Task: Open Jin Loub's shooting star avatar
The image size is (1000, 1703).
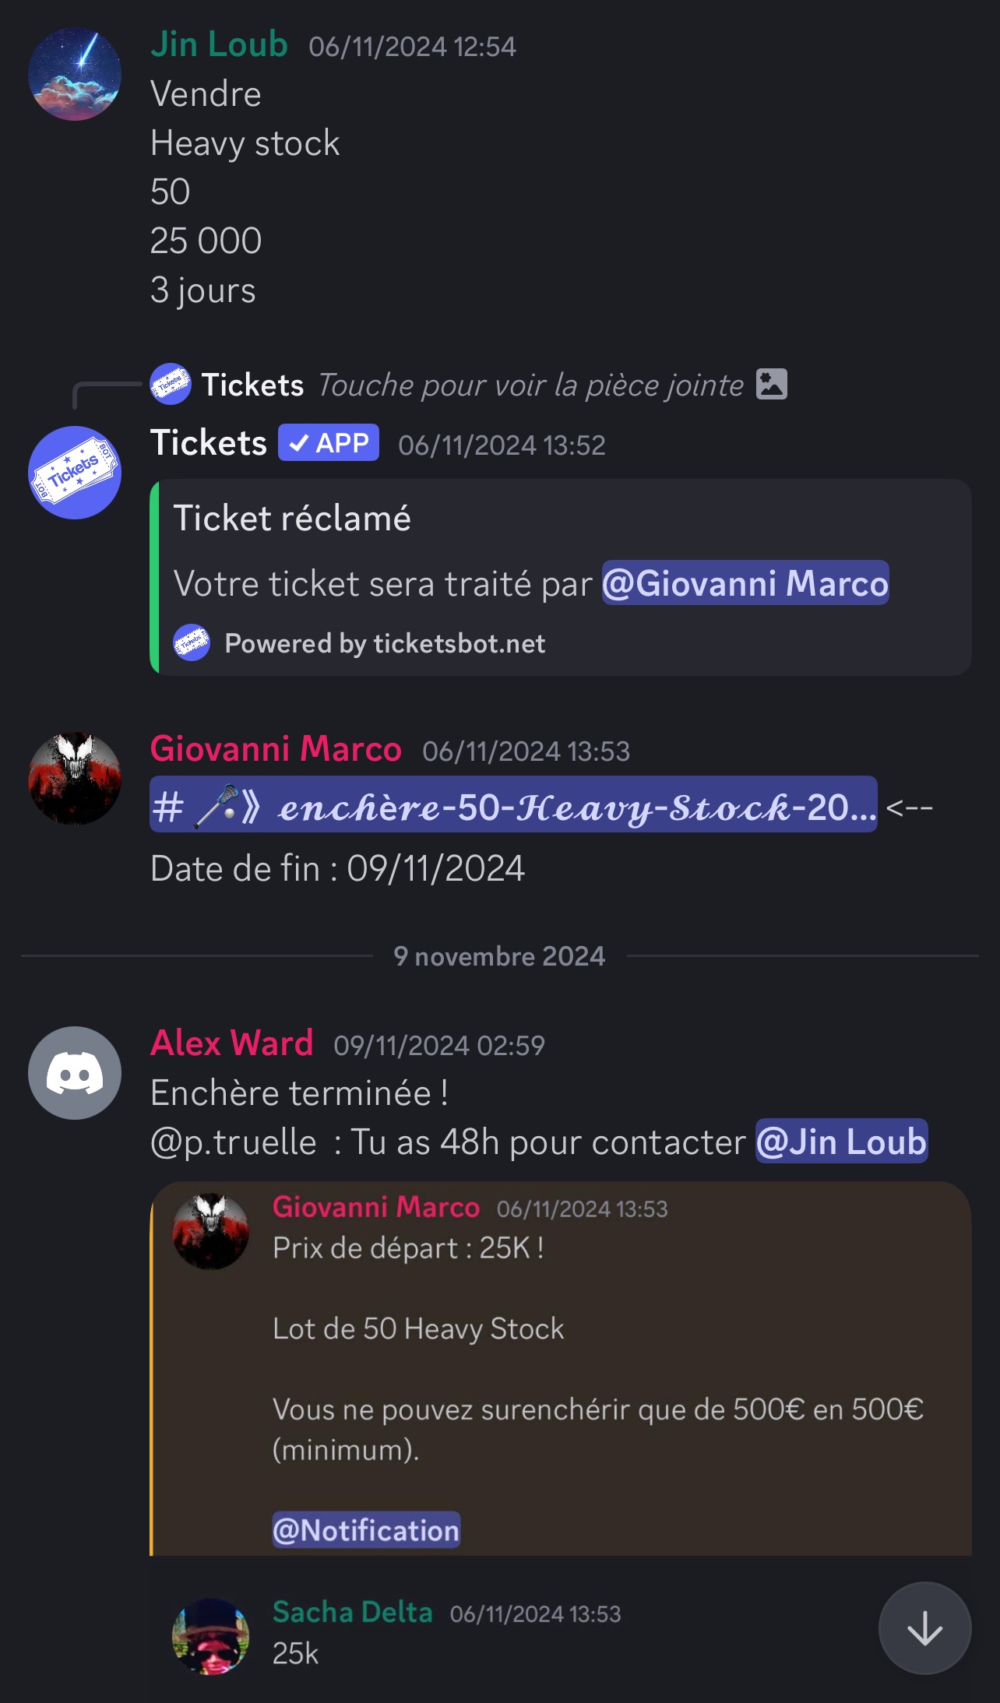Action: (75, 74)
